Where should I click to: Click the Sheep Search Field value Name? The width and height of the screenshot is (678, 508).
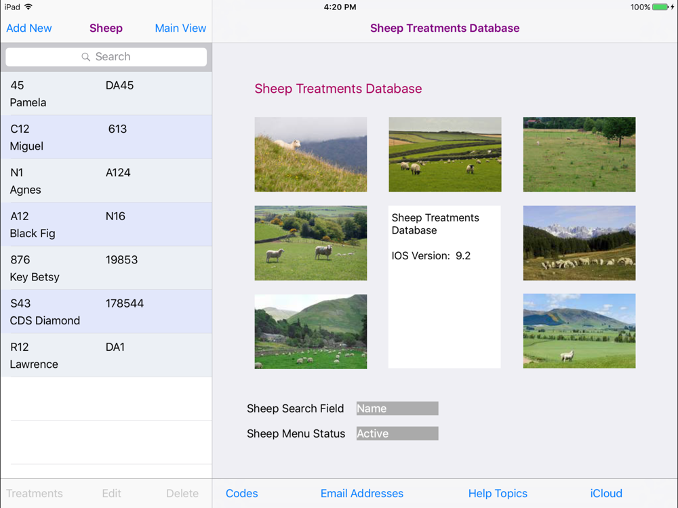click(397, 408)
